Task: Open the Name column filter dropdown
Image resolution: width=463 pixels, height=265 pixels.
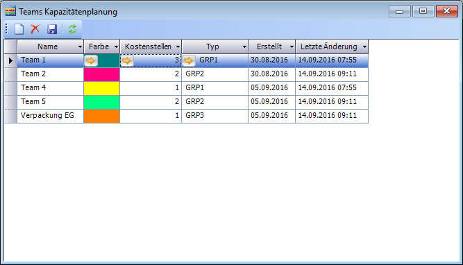Action: (80, 47)
